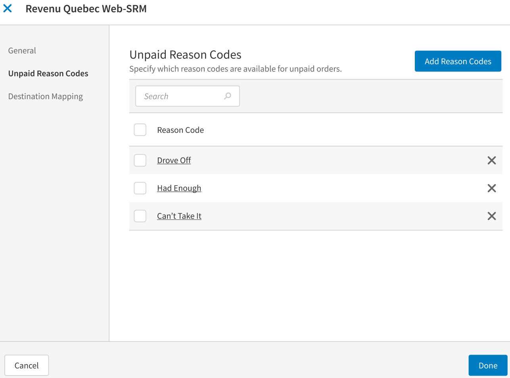Select Unpaid Reason Codes in the sidebar

(x=48, y=73)
